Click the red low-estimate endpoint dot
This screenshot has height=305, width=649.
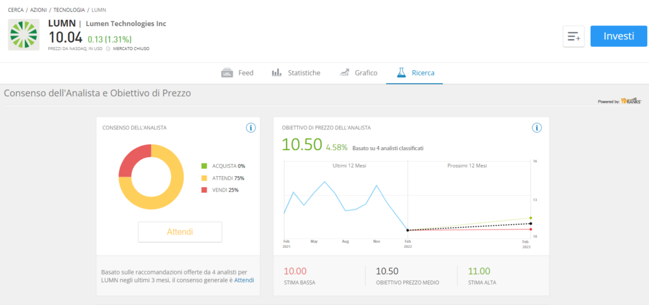click(530, 230)
